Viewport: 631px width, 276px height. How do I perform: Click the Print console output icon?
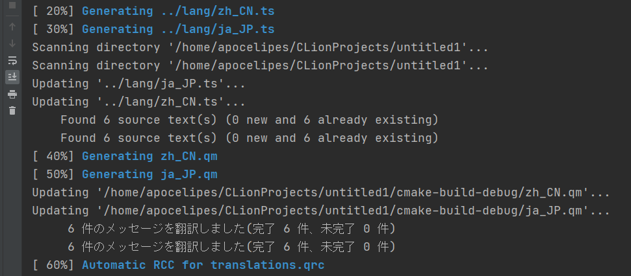tap(12, 94)
